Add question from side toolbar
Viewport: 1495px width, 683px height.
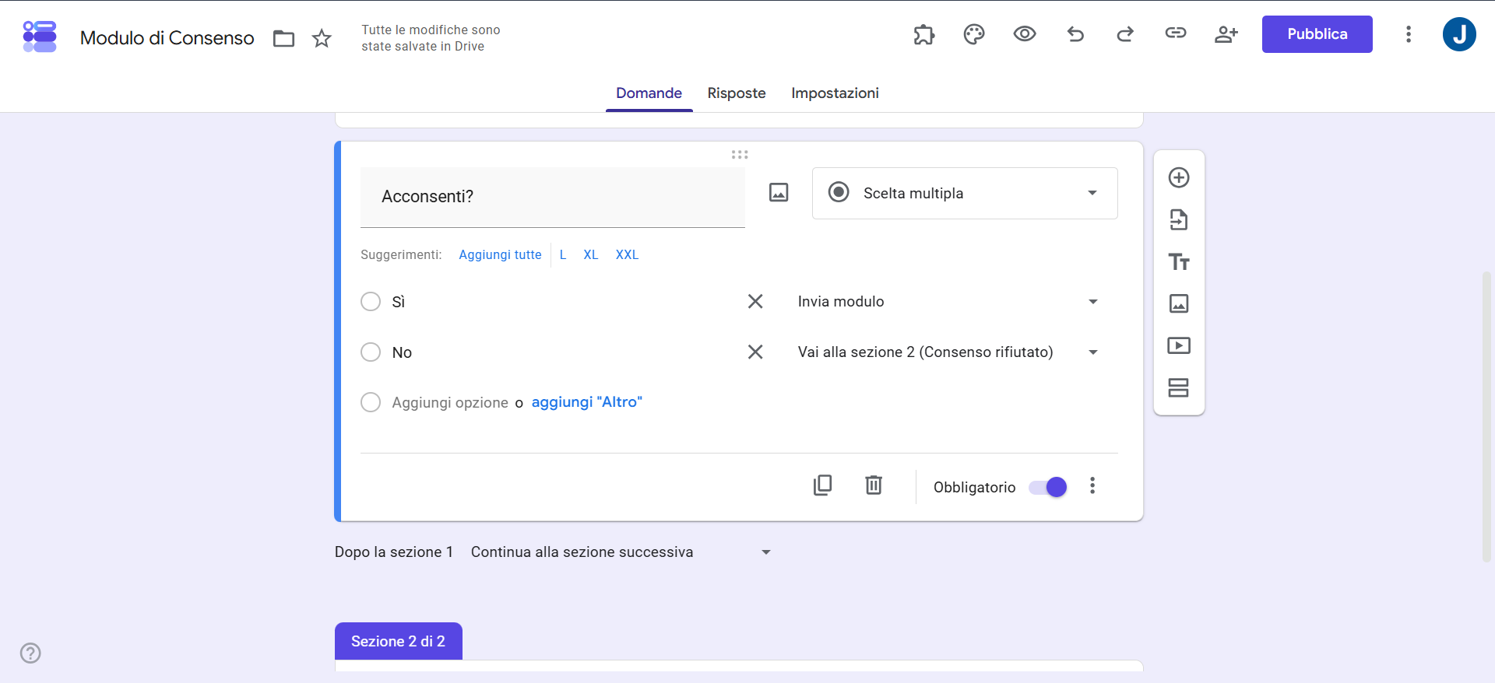click(x=1179, y=177)
